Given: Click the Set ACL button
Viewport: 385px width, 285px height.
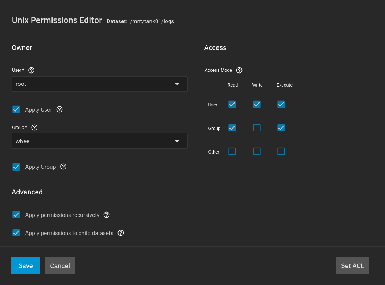Looking at the screenshot, I should point(352,265).
